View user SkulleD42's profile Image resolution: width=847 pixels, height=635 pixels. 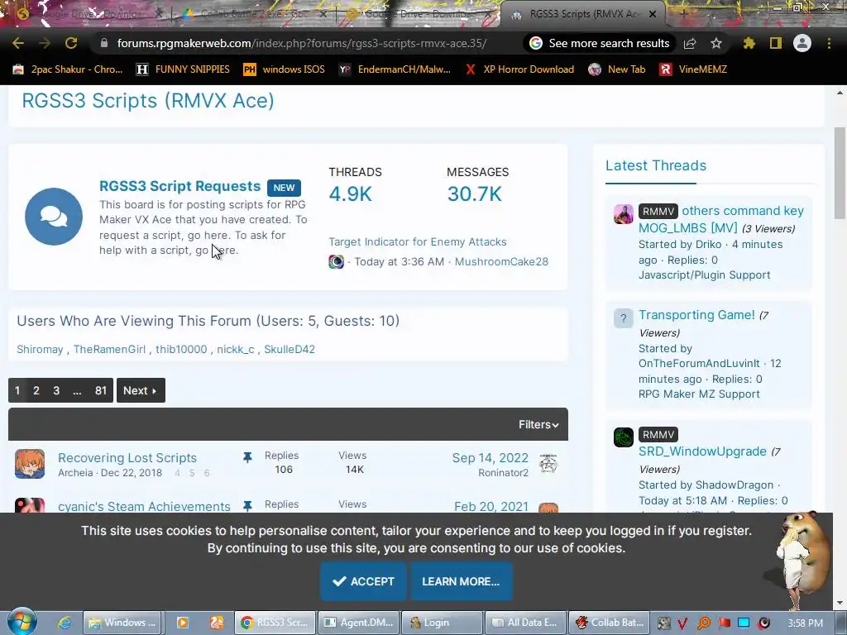[x=290, y=350]
